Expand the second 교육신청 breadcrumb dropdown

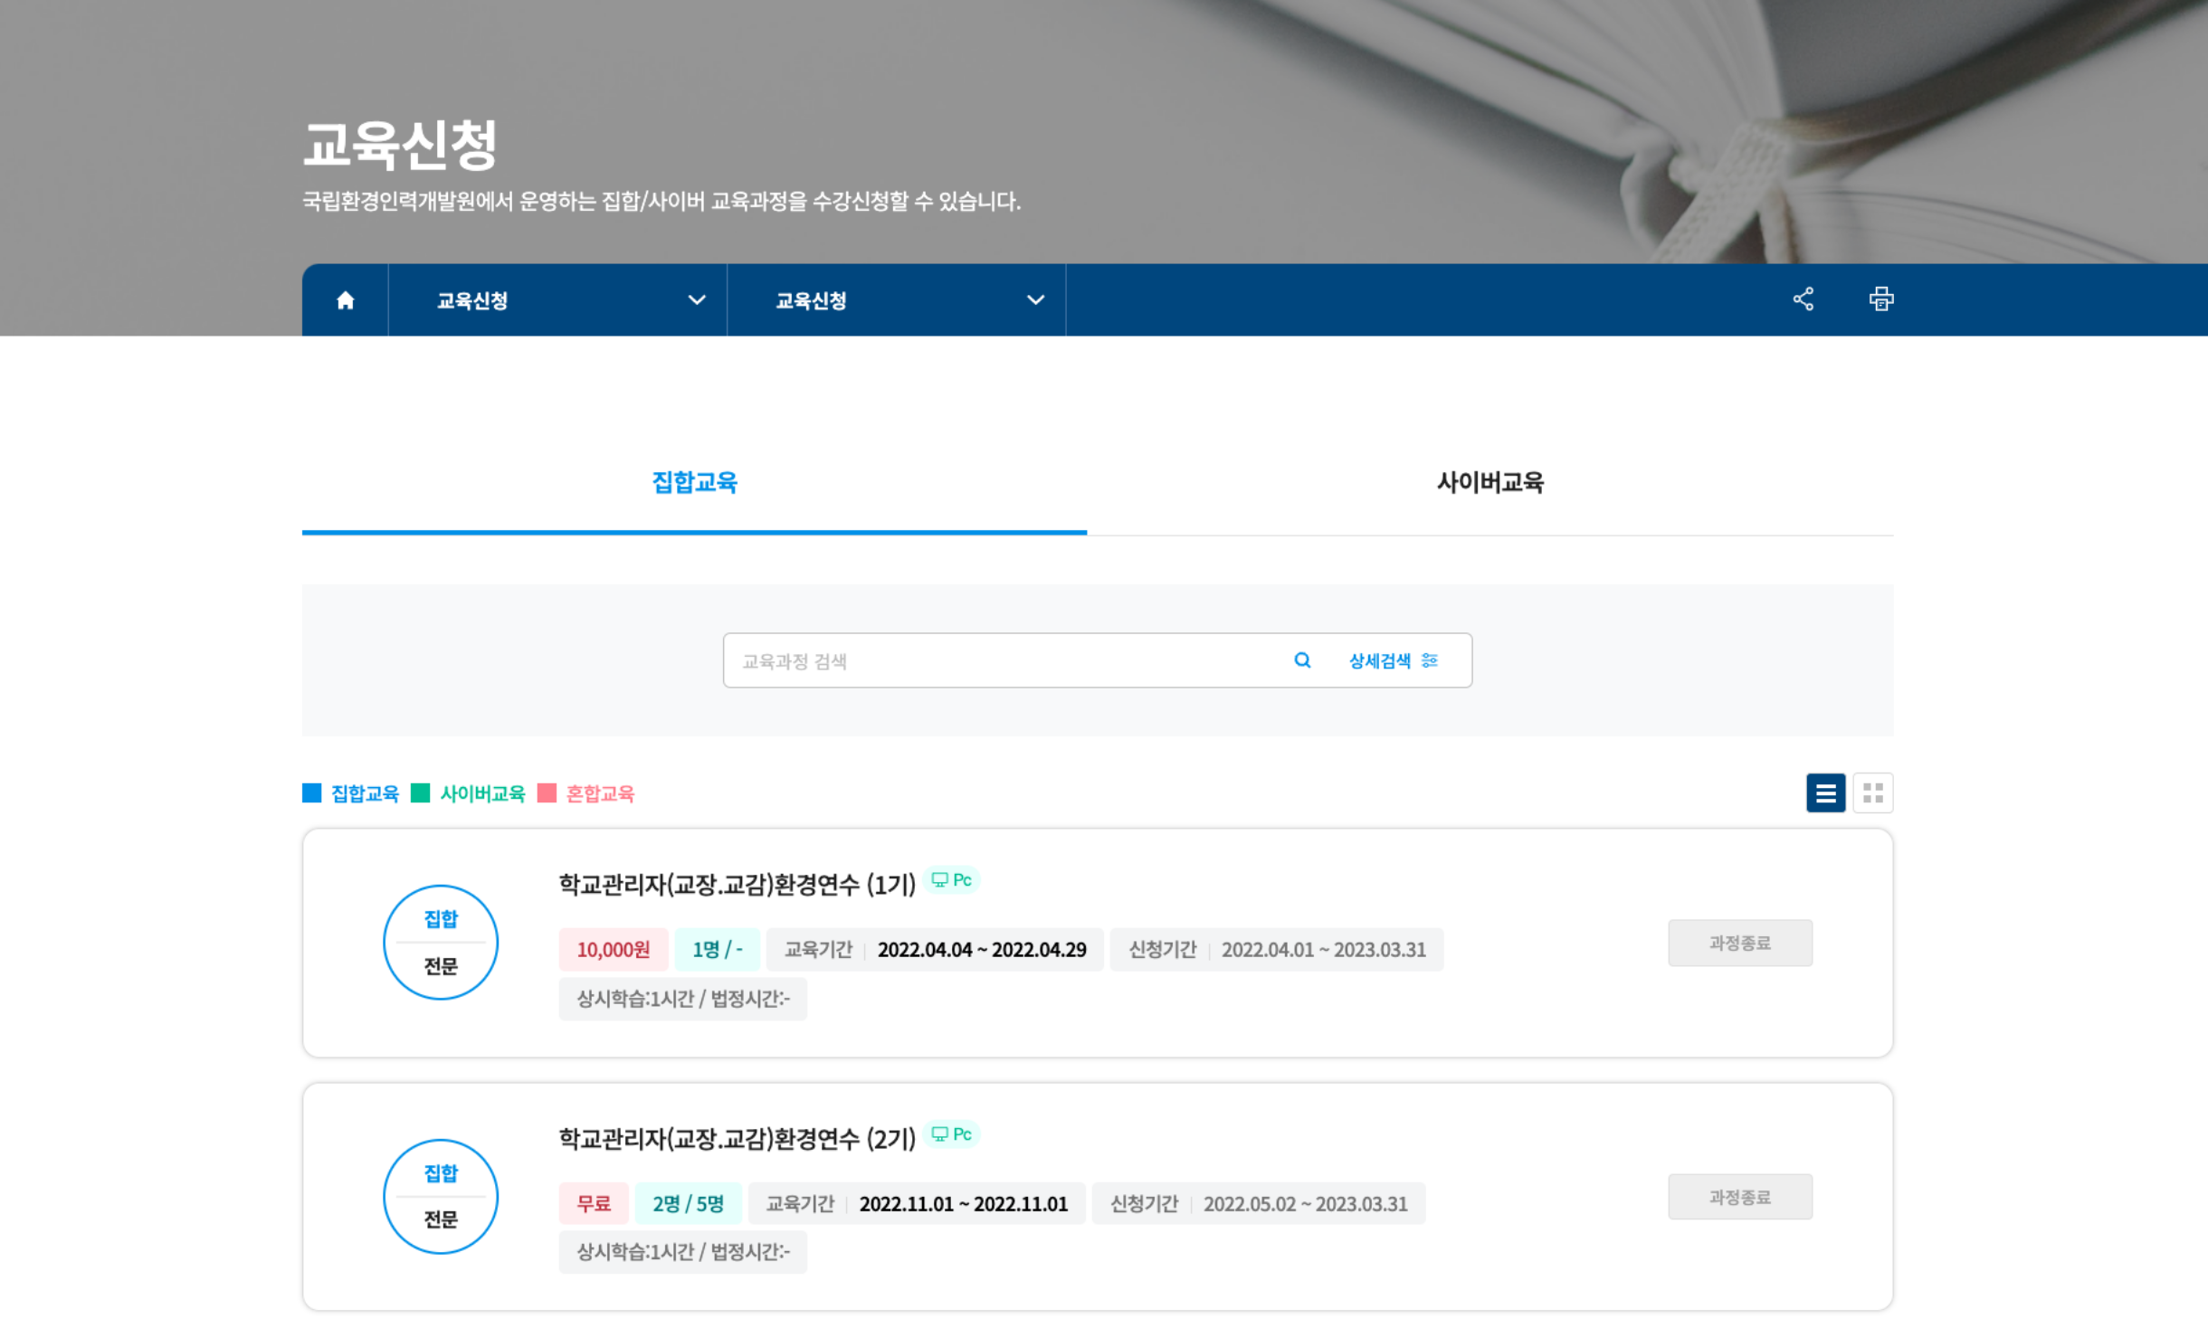[1035, 299]
